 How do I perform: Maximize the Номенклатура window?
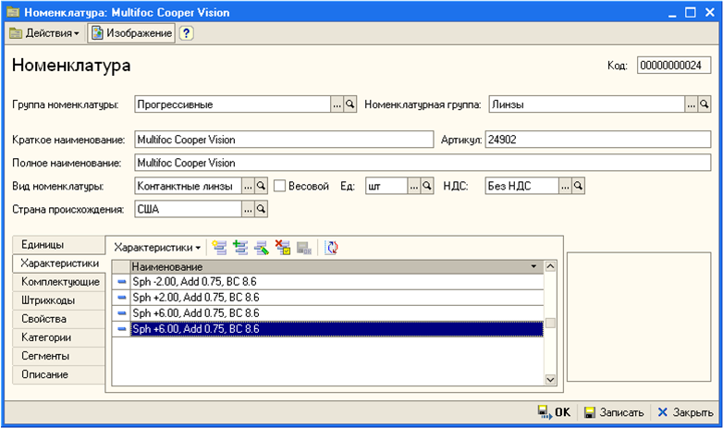(691, 12)
